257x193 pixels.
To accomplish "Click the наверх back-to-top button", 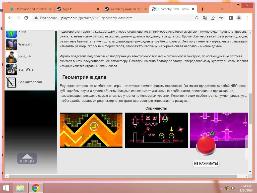I will tap(27, 158).
